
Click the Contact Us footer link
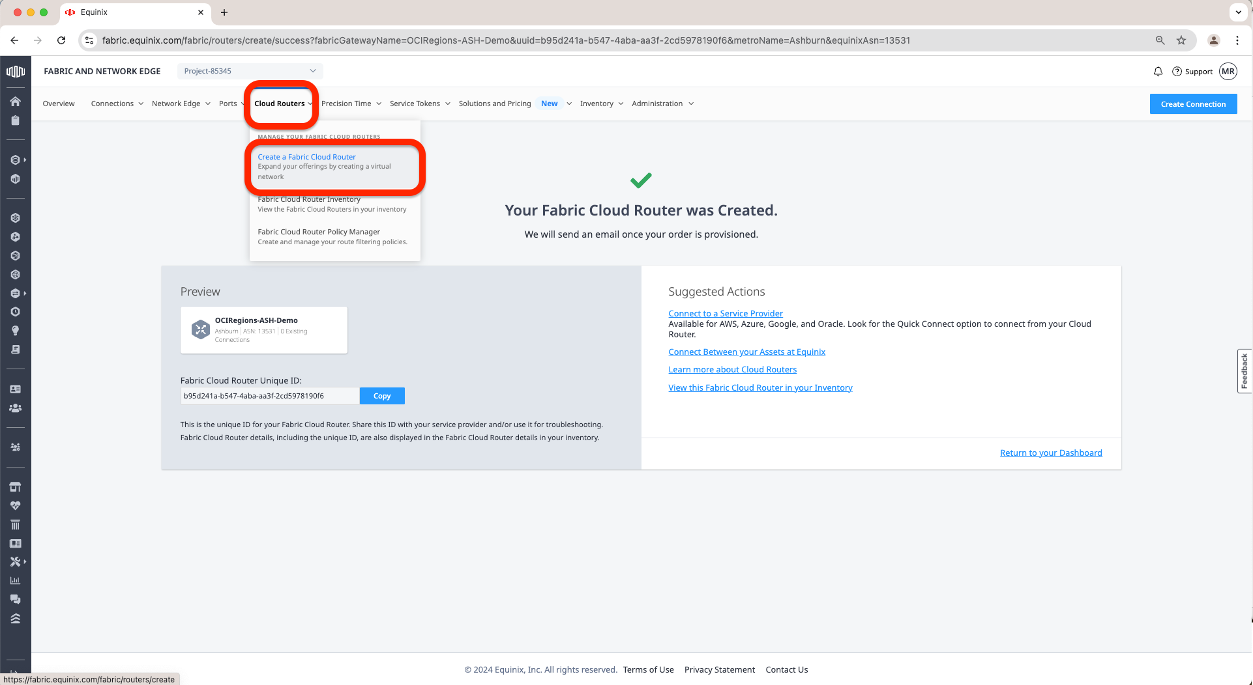tap(786, 669)
